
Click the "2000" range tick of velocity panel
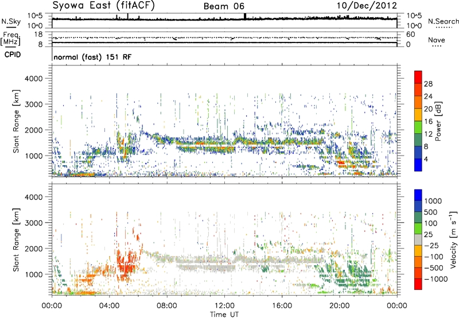click(x=34, y=249)
